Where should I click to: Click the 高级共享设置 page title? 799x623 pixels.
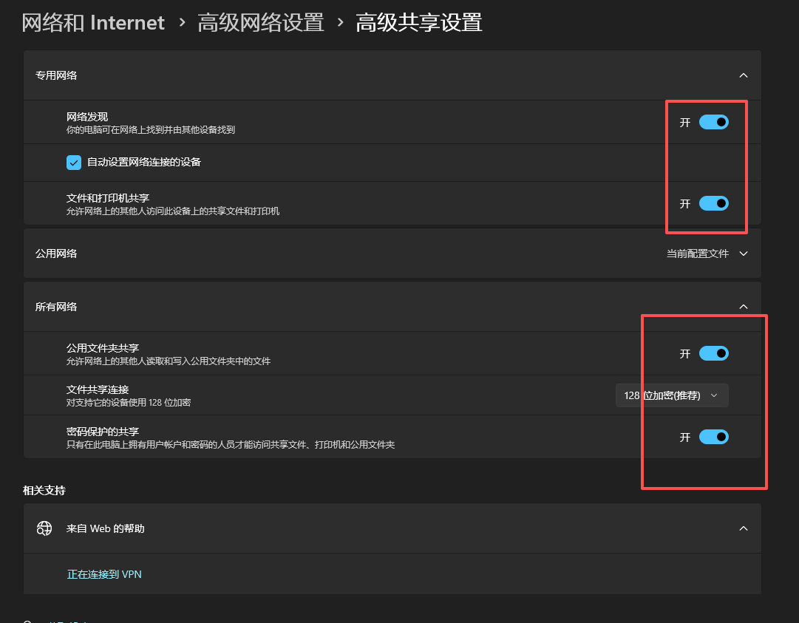tap(419, 23)
